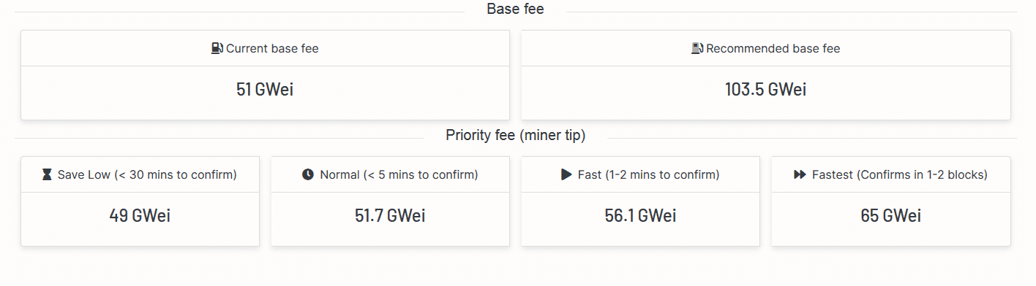Click the hourglass icon next to Save Low

click(x=48, y=175)
